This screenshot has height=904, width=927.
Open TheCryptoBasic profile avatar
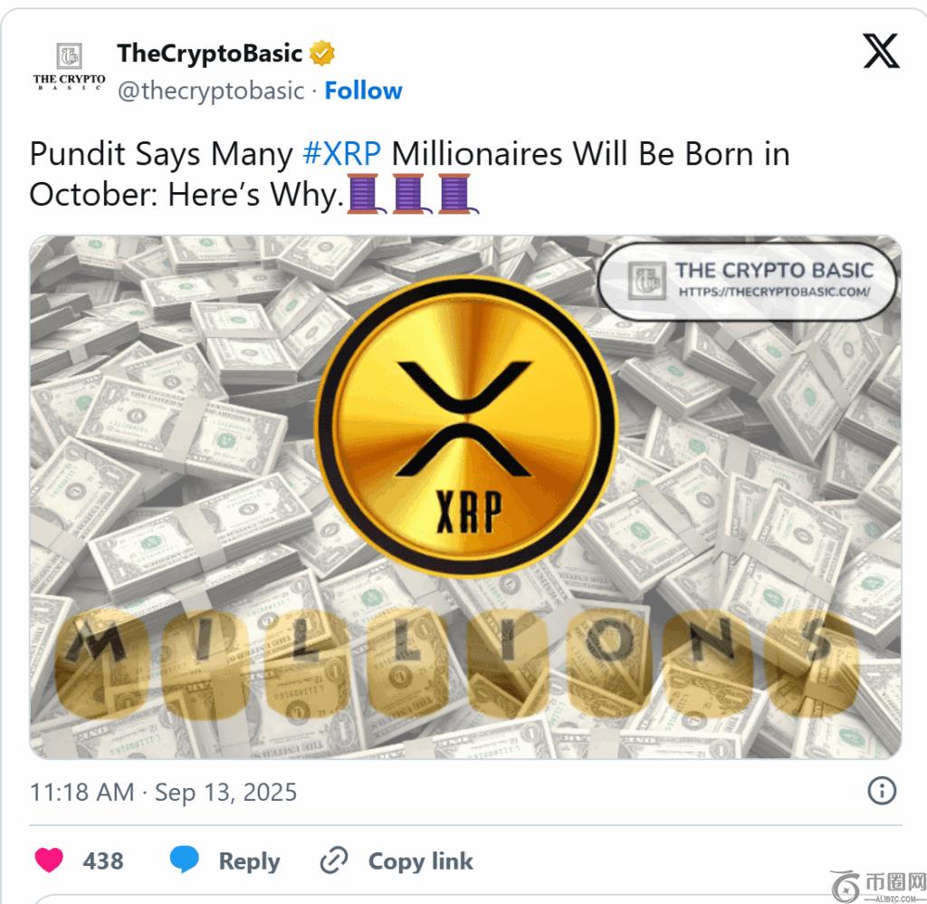tap(69, 66)
